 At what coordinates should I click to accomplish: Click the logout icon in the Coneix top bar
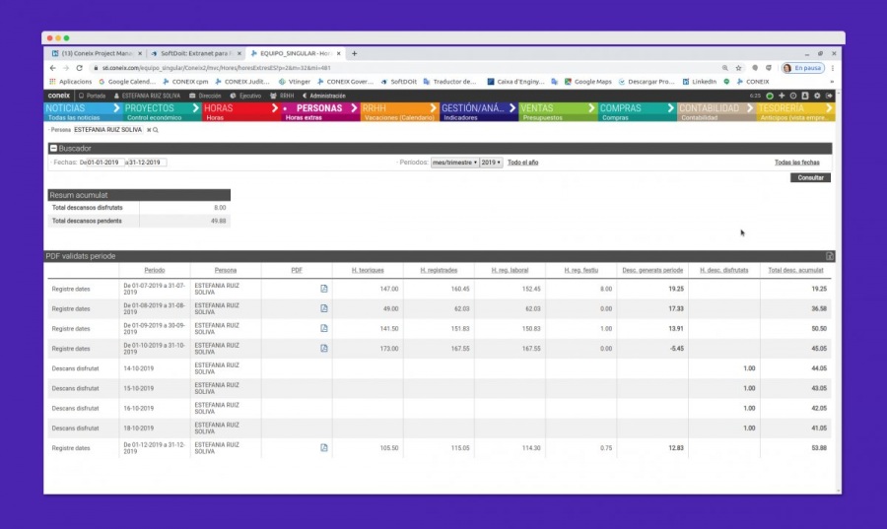point(829,97)
